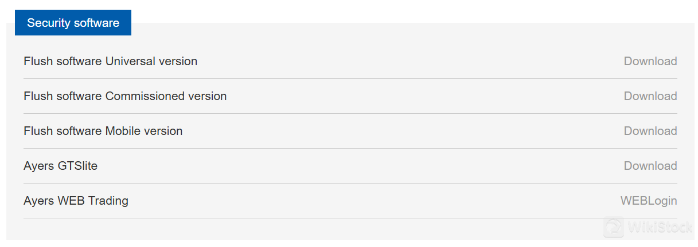This screenshot has width=698, height=247.
Task: Click the WikiStock logo icon watermark
Action: [x=614, y=227]
